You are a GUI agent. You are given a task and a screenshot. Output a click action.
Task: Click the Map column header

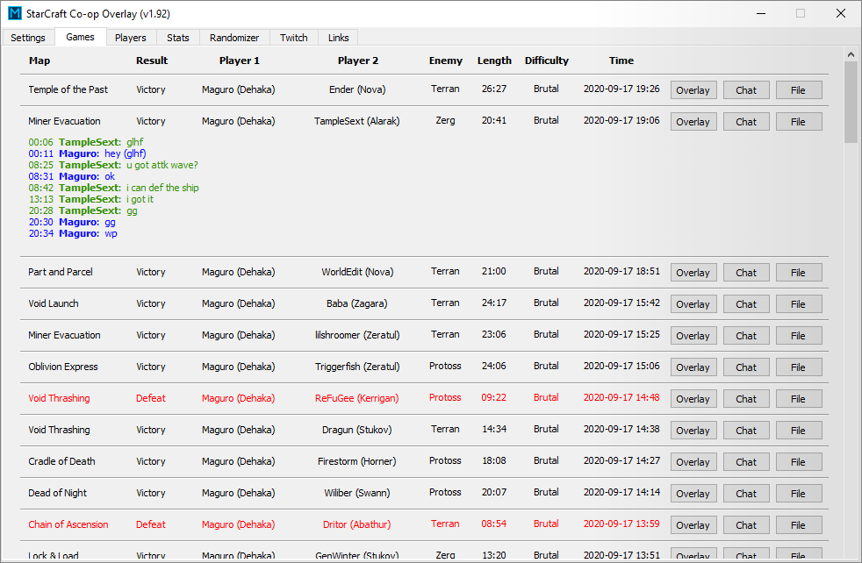coord(40,61)
